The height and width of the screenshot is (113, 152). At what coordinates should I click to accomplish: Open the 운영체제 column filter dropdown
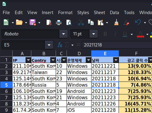pyautogui.click(x=88, y=60)
